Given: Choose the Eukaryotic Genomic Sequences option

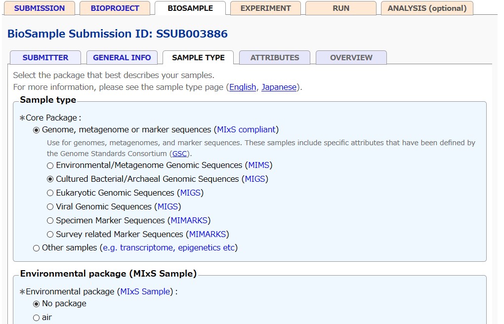Looking at the screenshot, I should [x=50, y=193].
